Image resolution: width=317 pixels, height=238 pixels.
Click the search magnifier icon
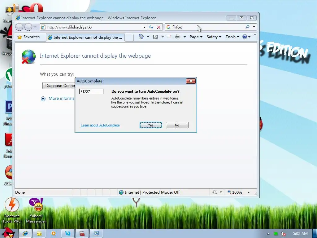(x=247, y=27)
